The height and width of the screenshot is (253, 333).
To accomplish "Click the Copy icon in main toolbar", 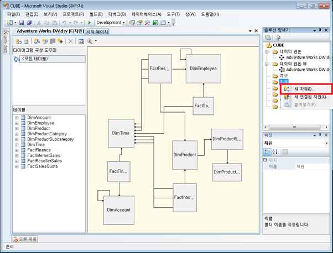I will [46, 23].
